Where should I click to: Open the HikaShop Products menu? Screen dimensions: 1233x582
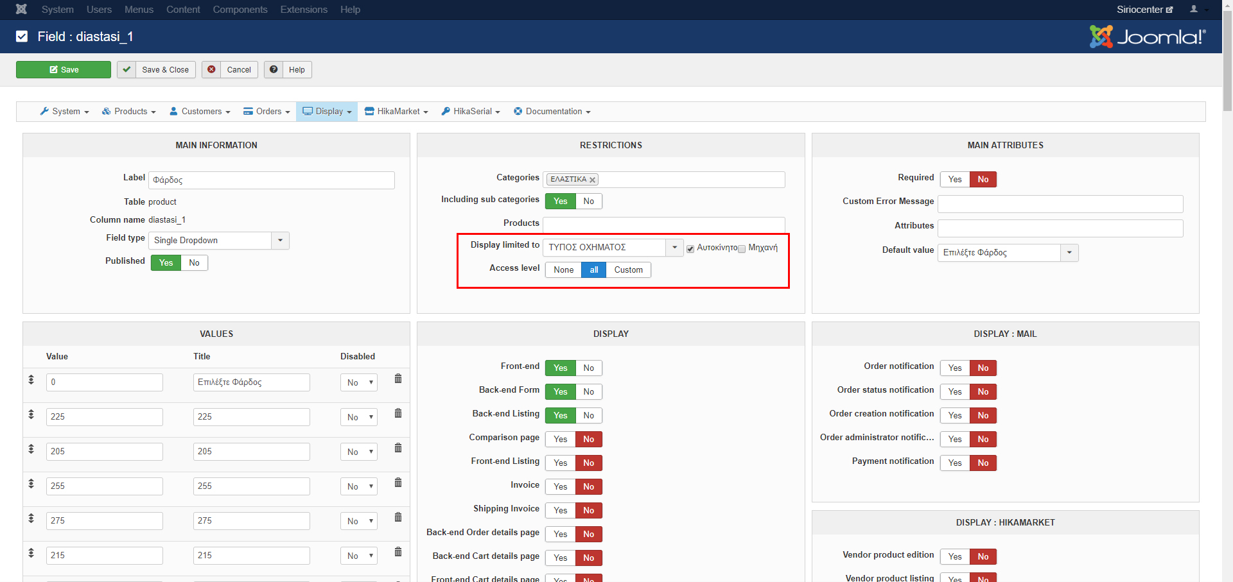click(129, 112)
